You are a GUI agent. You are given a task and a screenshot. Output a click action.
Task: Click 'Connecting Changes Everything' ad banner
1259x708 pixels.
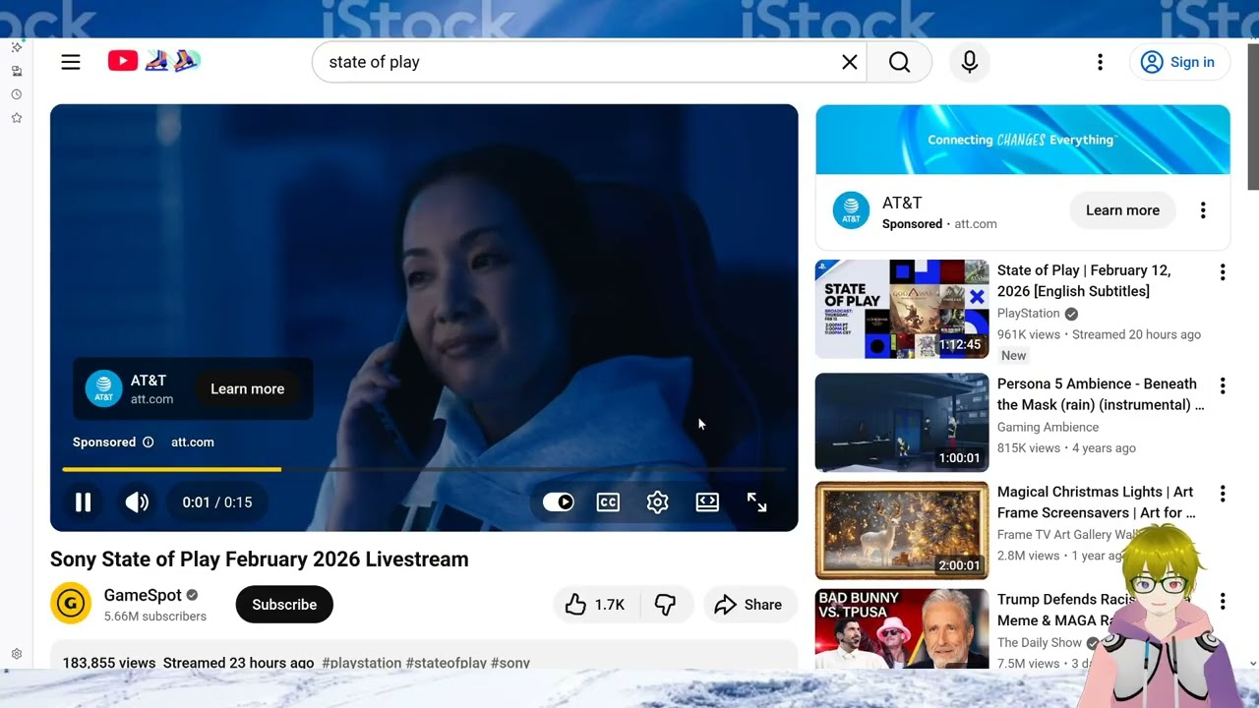tap(1023, 140)
